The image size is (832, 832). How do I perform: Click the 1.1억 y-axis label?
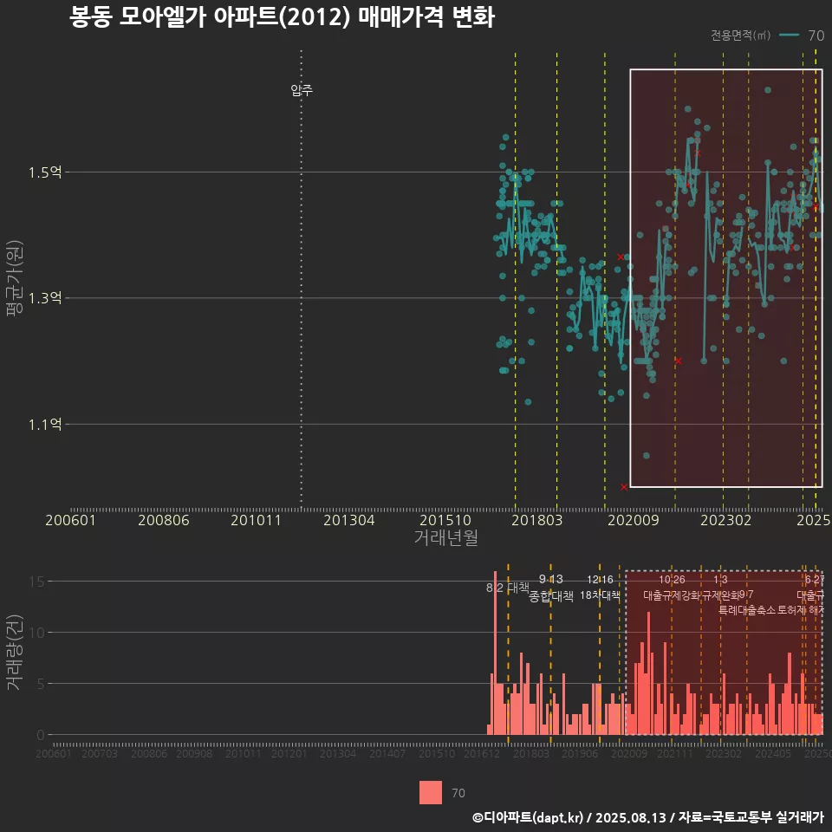(x=45, y=424)
